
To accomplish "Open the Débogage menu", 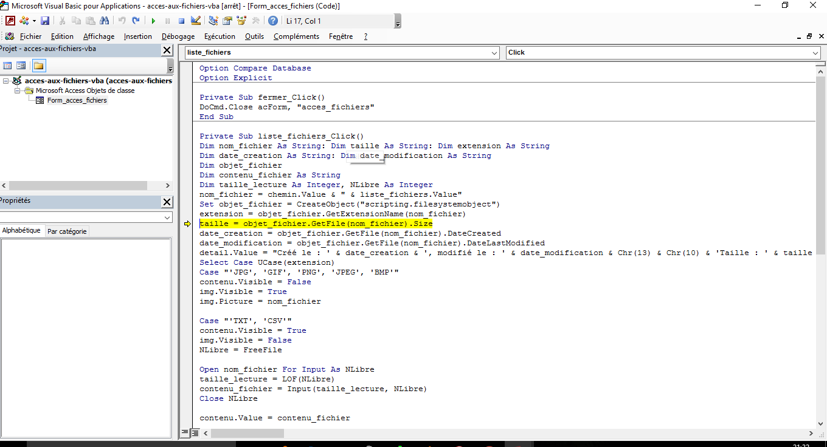I will pyautogui.click(x=178, y=36).
